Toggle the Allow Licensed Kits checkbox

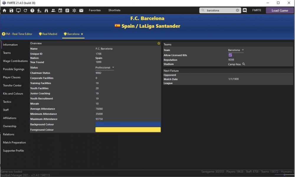click(230, 55)
